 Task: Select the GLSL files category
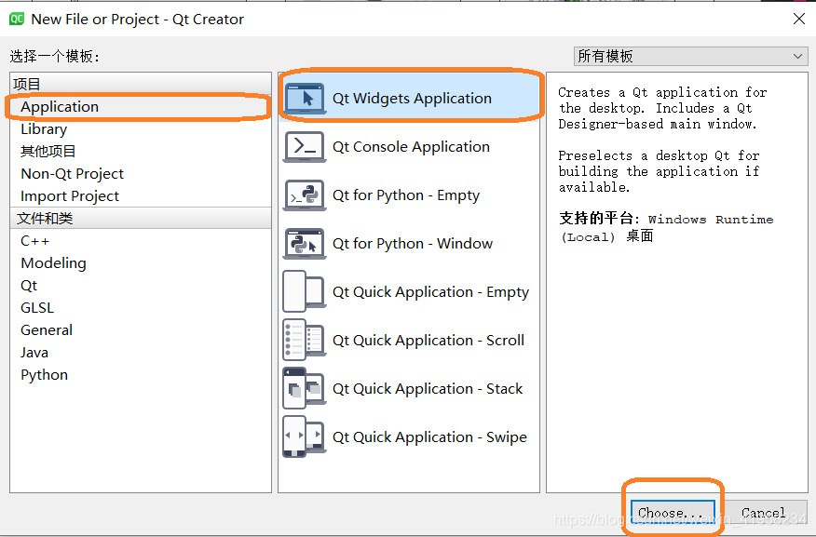(x=141, y=308)
